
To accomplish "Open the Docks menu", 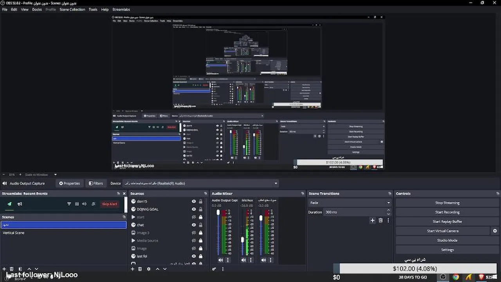I will coord(37,9).
